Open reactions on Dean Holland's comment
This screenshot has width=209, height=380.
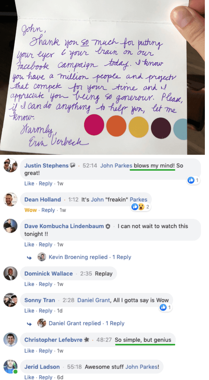pyautogui.click(x=141, y=207)
